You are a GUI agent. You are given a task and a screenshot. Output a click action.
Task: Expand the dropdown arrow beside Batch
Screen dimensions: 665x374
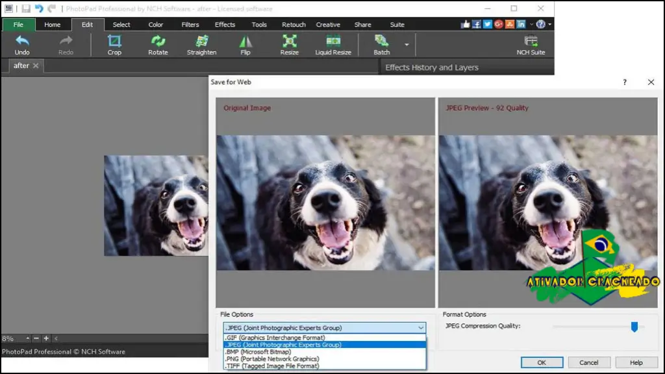[407, 45]
